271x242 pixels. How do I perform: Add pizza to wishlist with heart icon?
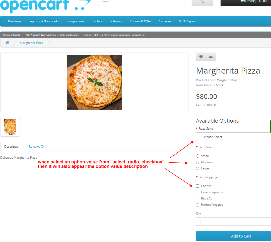(x=201, y=57)
